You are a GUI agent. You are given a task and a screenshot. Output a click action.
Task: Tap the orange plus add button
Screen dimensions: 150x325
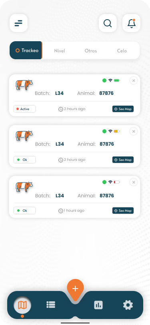75,289
